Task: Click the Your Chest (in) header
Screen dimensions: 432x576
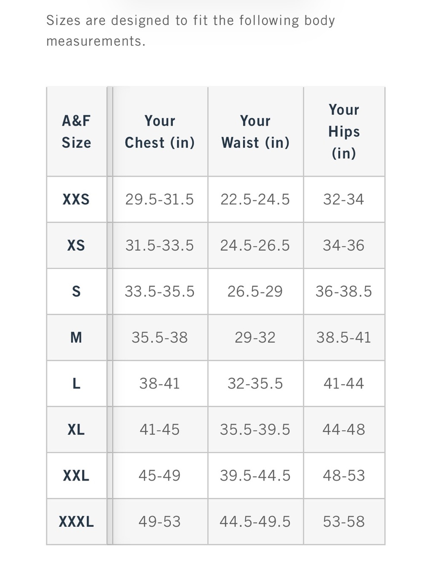Action: coord(160,132)
